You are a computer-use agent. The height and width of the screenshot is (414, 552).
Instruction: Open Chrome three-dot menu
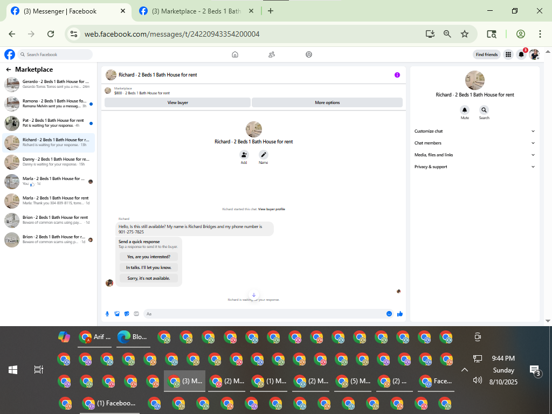pos(540,34)
